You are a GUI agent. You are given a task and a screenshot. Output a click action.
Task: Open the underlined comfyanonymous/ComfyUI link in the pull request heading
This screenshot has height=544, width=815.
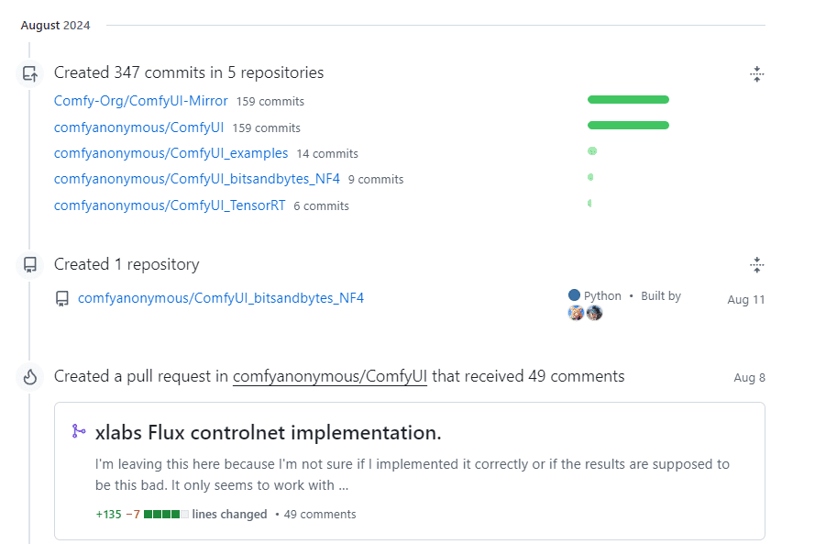pyautogui.click(x=330, y=376)
